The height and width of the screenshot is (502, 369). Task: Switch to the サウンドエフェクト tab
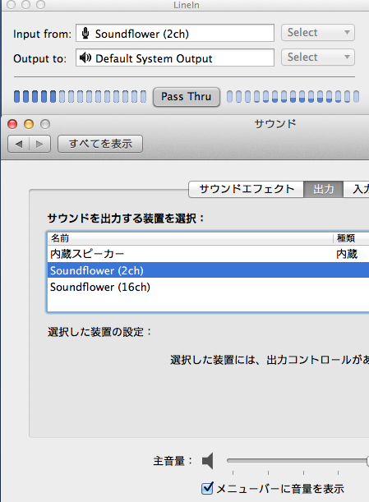(246, 189)
